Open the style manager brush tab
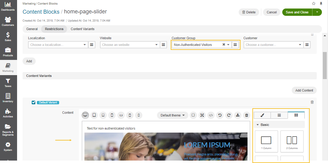This screenshot has height=163, width=328. pyautogui.click(x=262, y=115)
